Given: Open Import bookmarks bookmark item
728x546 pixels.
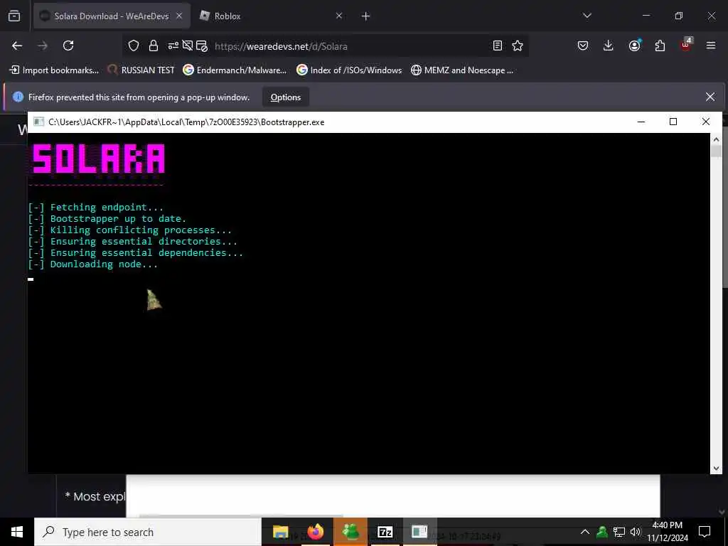Looking at the screenshot, I should (54, 70).
